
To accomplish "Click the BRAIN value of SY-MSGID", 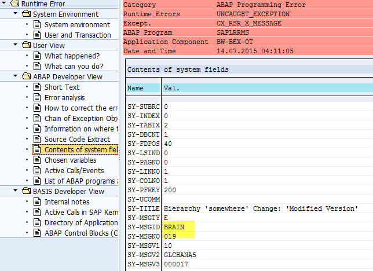I will pyautogui.click(x=174, y=227).
